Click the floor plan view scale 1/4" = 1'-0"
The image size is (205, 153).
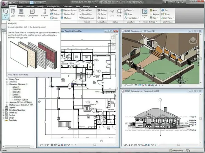[44, 145]
